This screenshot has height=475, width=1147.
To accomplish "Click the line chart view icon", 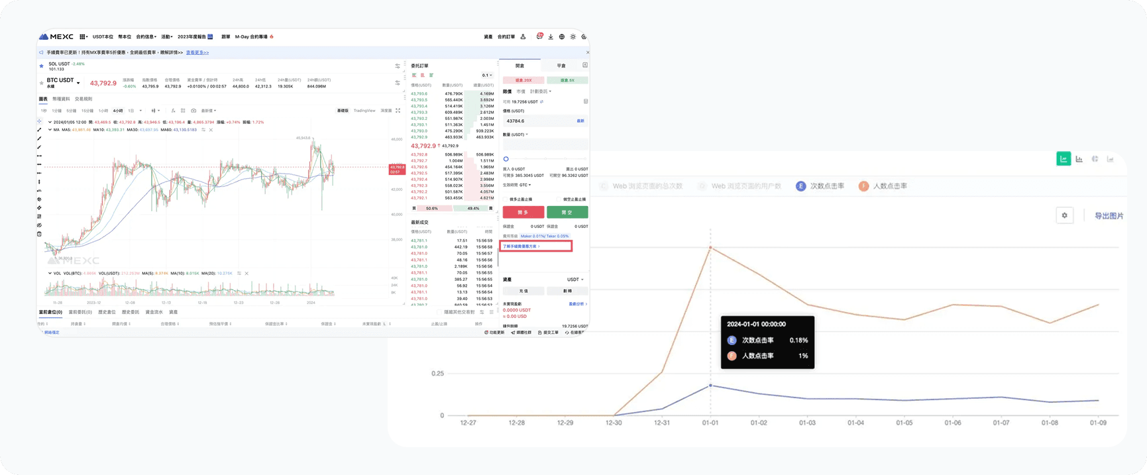I will (x=1063, y=159).
